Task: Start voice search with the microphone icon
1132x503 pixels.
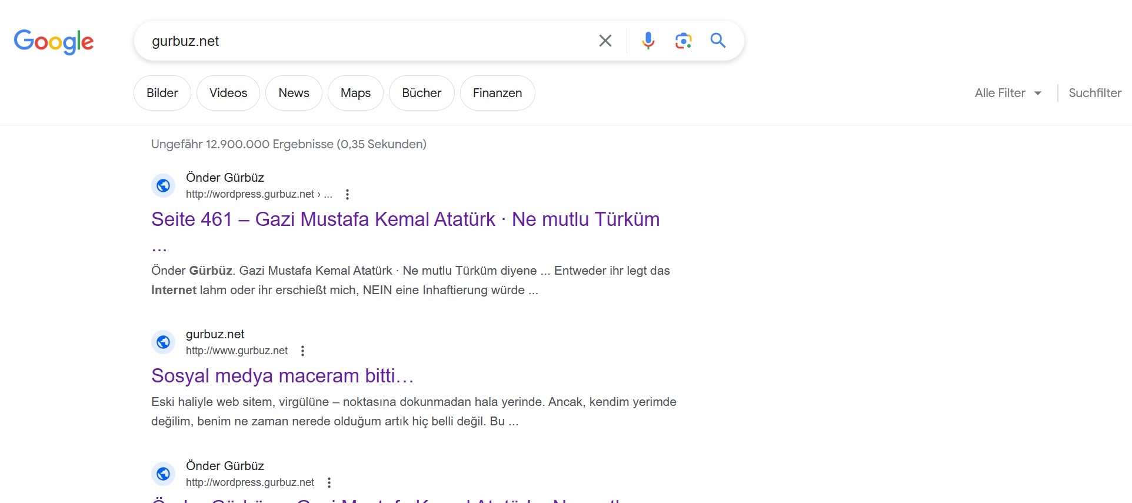Action: [648, 41]
